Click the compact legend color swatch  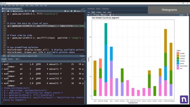(178, 56)
